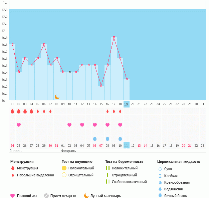Select the blue fluid drop on day 14
This screenshot has width=209, height=198.
point(95,138)
